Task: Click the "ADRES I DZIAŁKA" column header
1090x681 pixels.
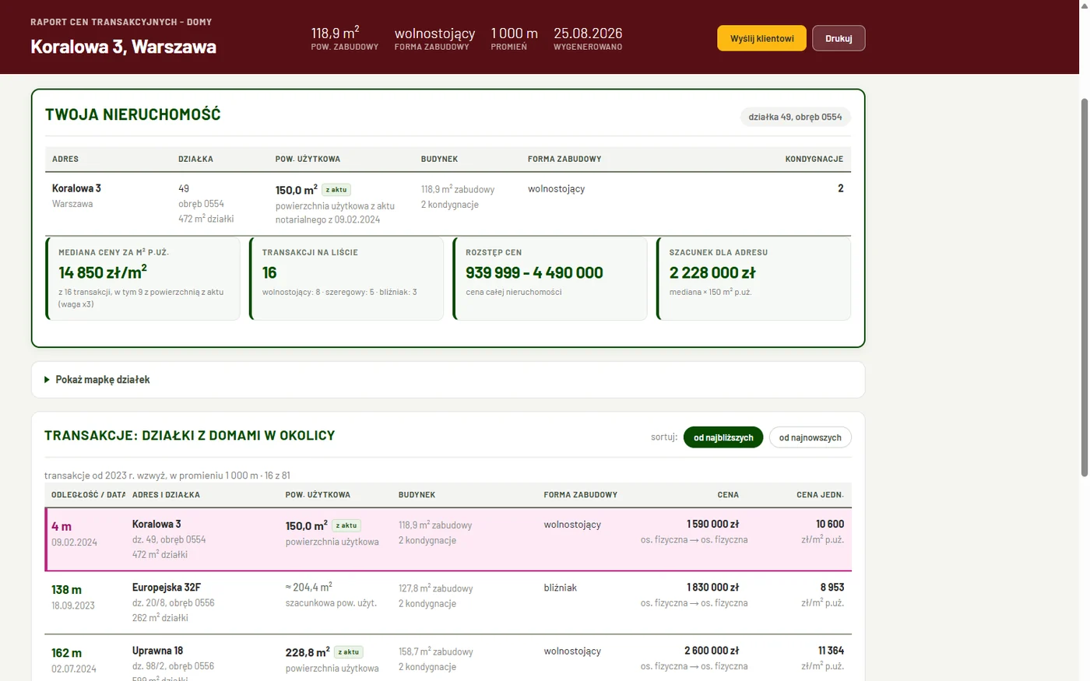Action: pos(166,495)
